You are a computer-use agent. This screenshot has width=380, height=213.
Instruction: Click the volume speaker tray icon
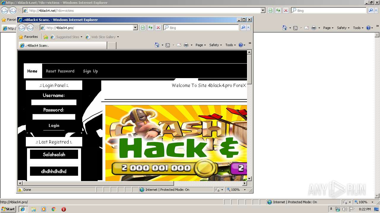coord(345,209)
